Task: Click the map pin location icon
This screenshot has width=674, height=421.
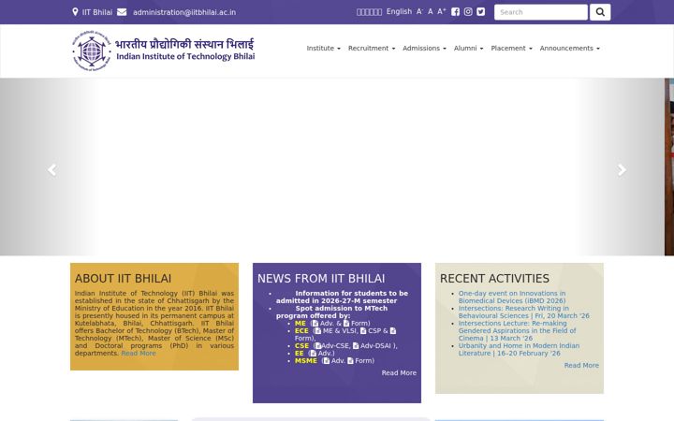Action: point(75,12)
